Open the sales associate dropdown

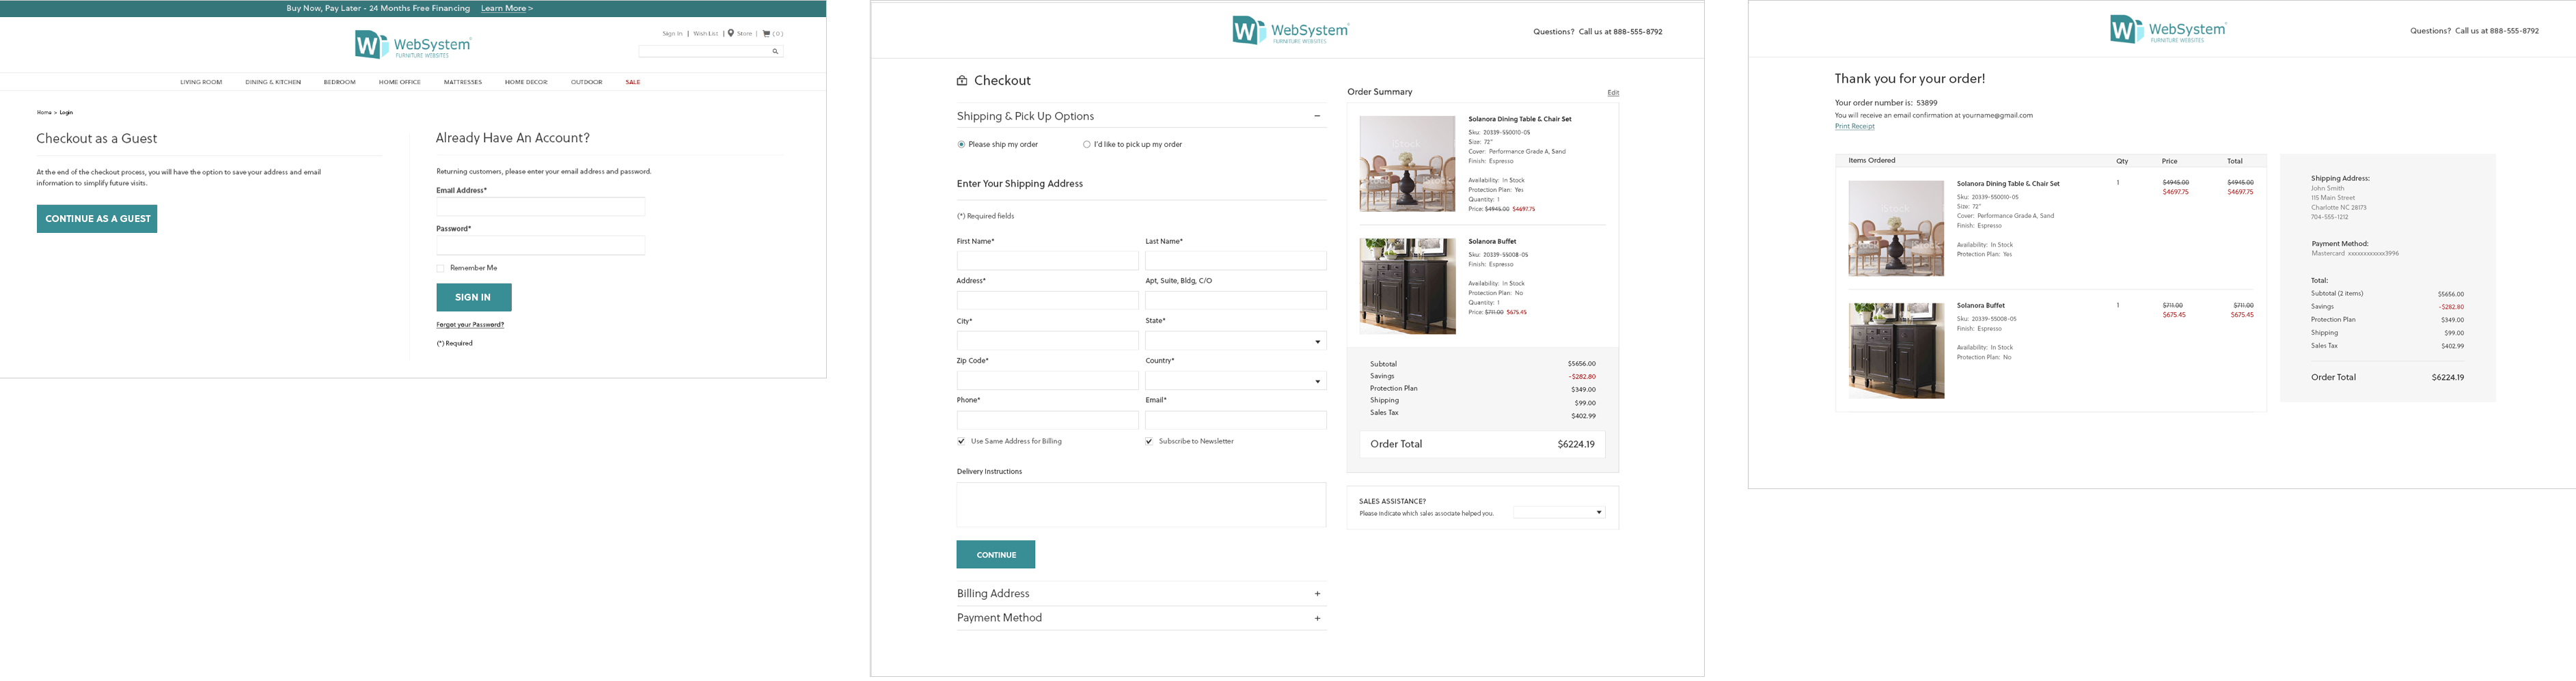(1559, 512)
